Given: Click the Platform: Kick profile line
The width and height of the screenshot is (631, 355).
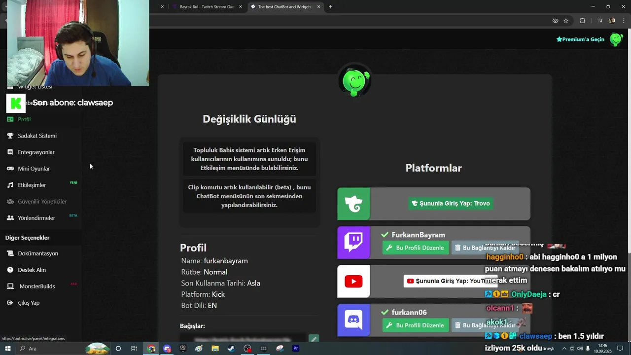Looking at the screenshot, I should point(203,294).
